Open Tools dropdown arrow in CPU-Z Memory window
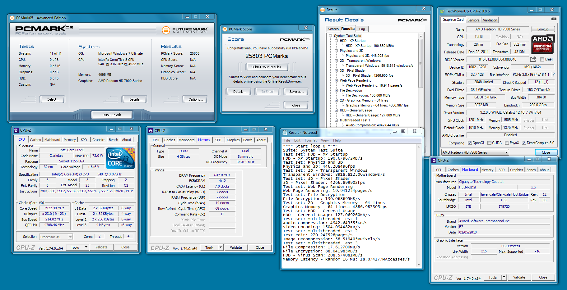Screen dimensions: 567x290 221,247
